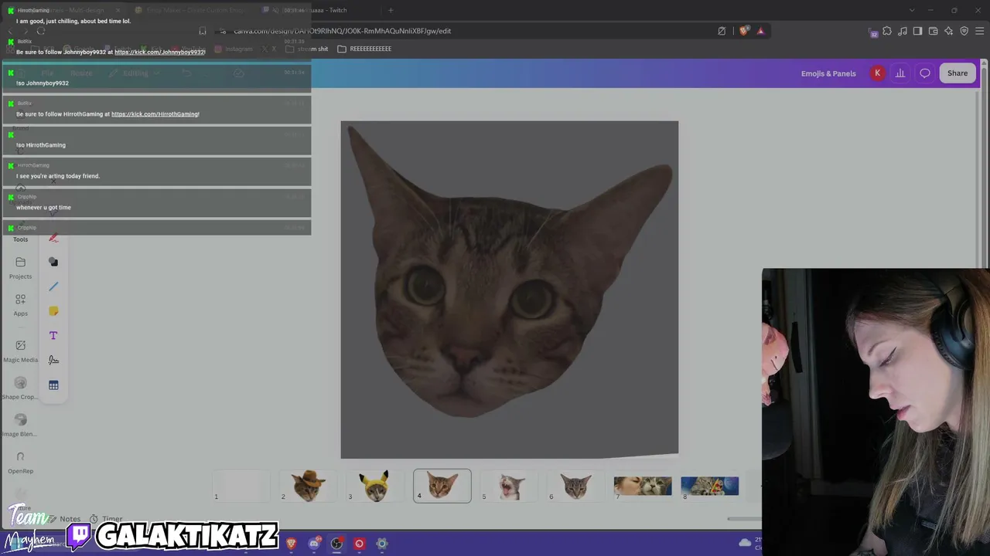Viewport: 990px width, 556px height.
Task: Open Discord from taskbar
Action: [x=314, y=544]
